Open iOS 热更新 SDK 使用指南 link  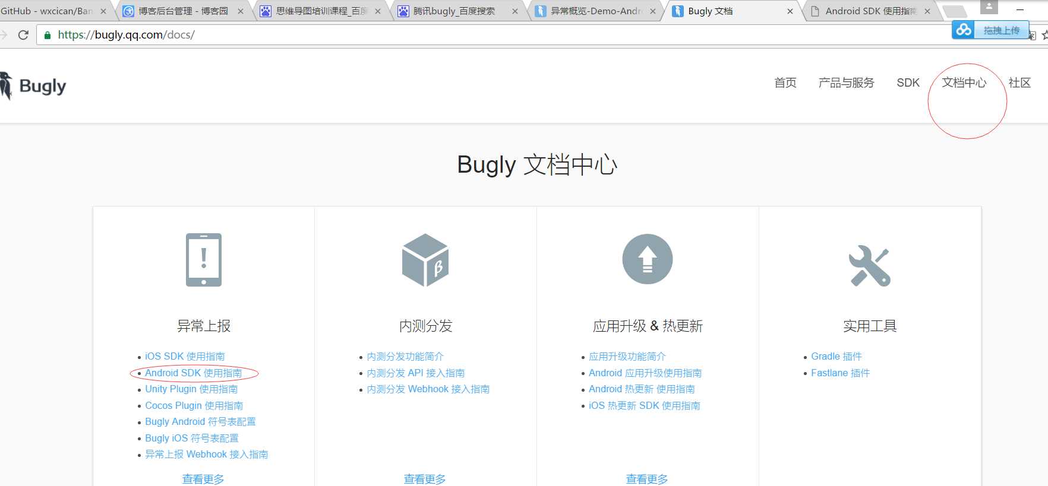pos(645,406)
